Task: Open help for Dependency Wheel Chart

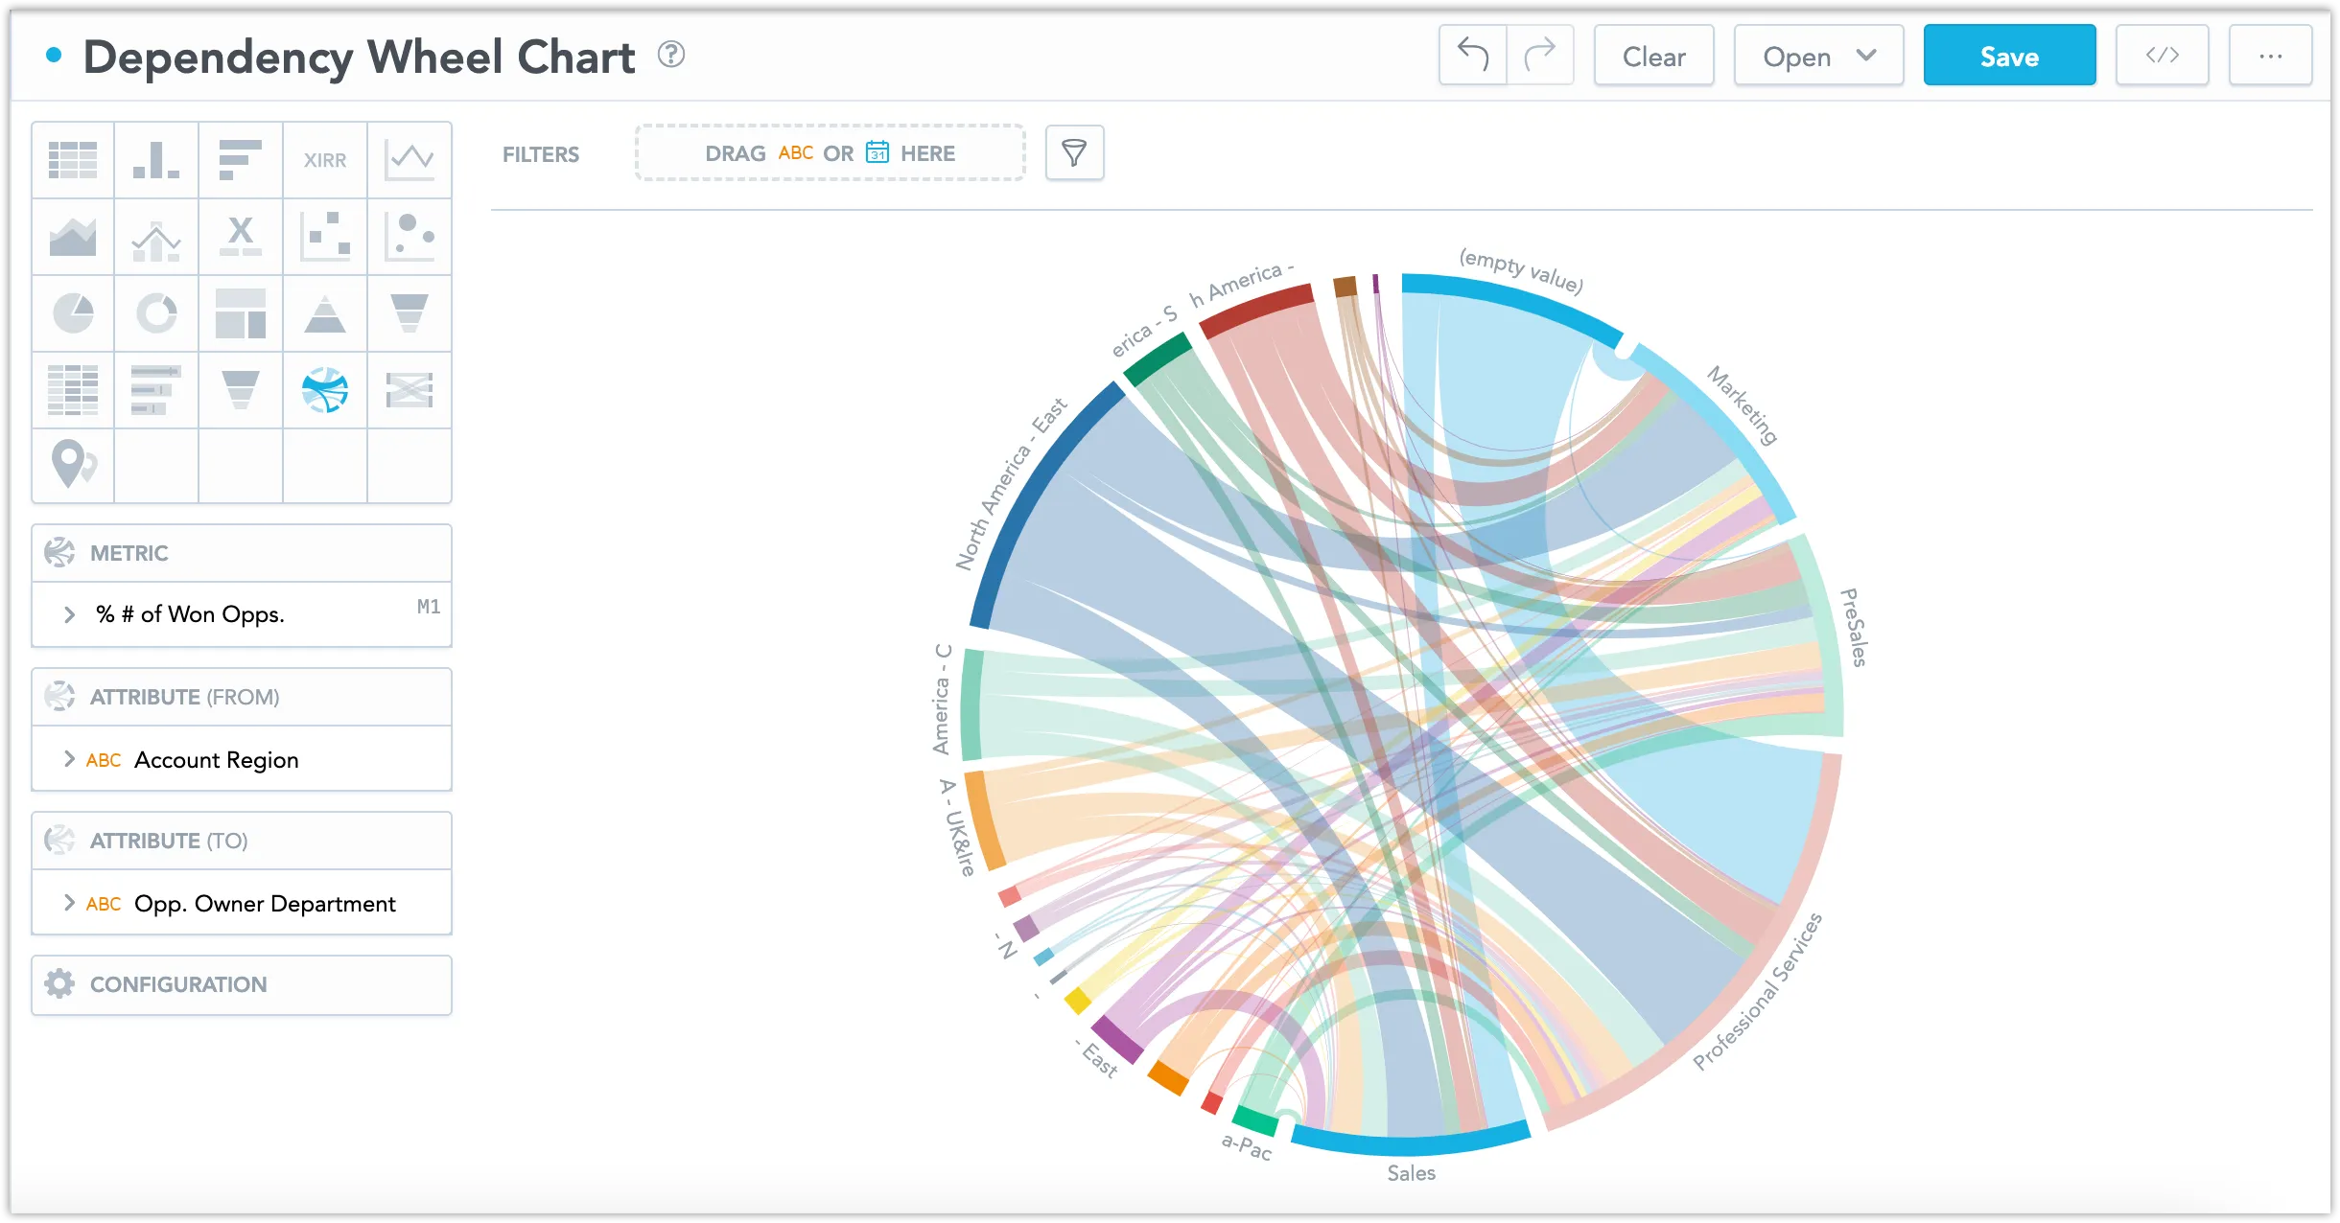Action: (x=671, y=55)
